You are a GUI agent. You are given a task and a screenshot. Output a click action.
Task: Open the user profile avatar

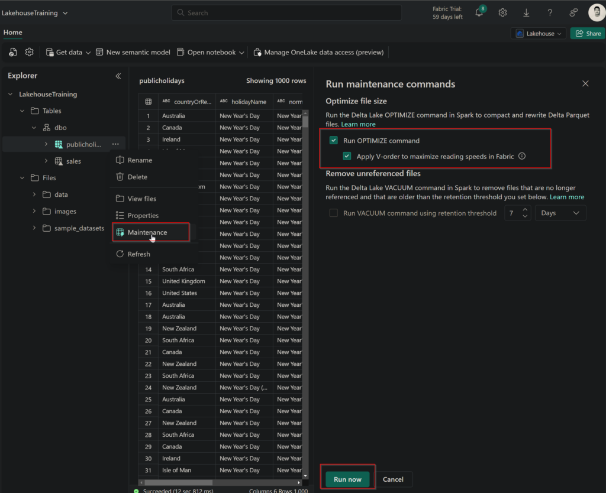pos(597,12)
